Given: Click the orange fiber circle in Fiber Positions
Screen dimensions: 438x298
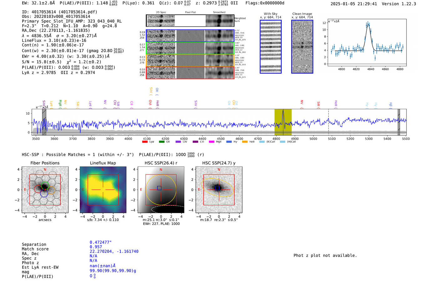Looking at the screenshot, I should click(x=51, y=190).
